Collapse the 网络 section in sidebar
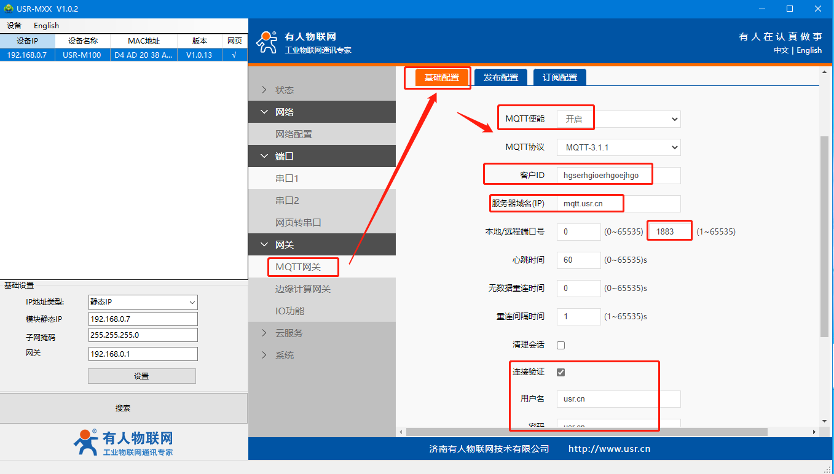Screen dimensions: 834x474 264,112
